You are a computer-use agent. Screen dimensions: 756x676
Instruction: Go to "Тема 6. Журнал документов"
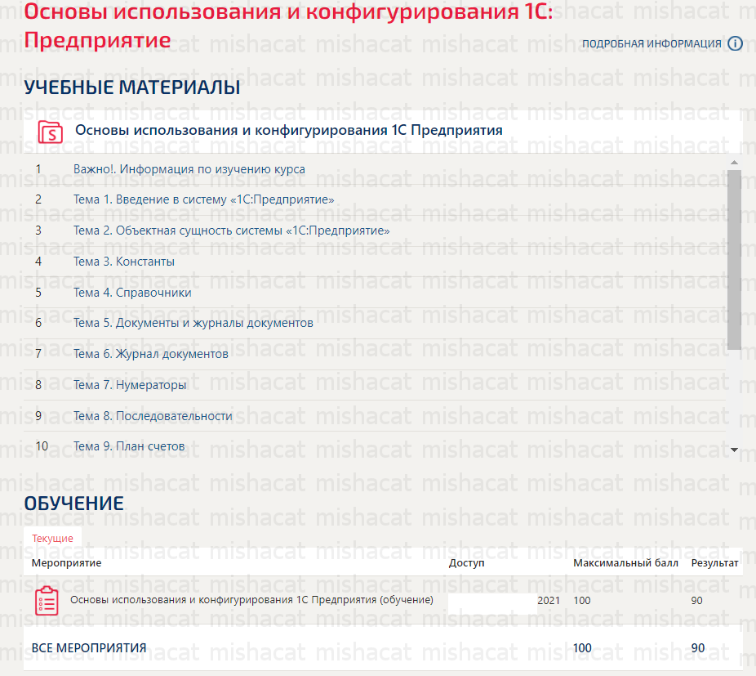(151, 354)
